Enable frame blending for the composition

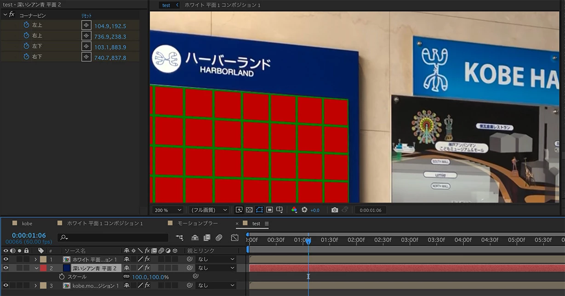click(x=207, y=238)
